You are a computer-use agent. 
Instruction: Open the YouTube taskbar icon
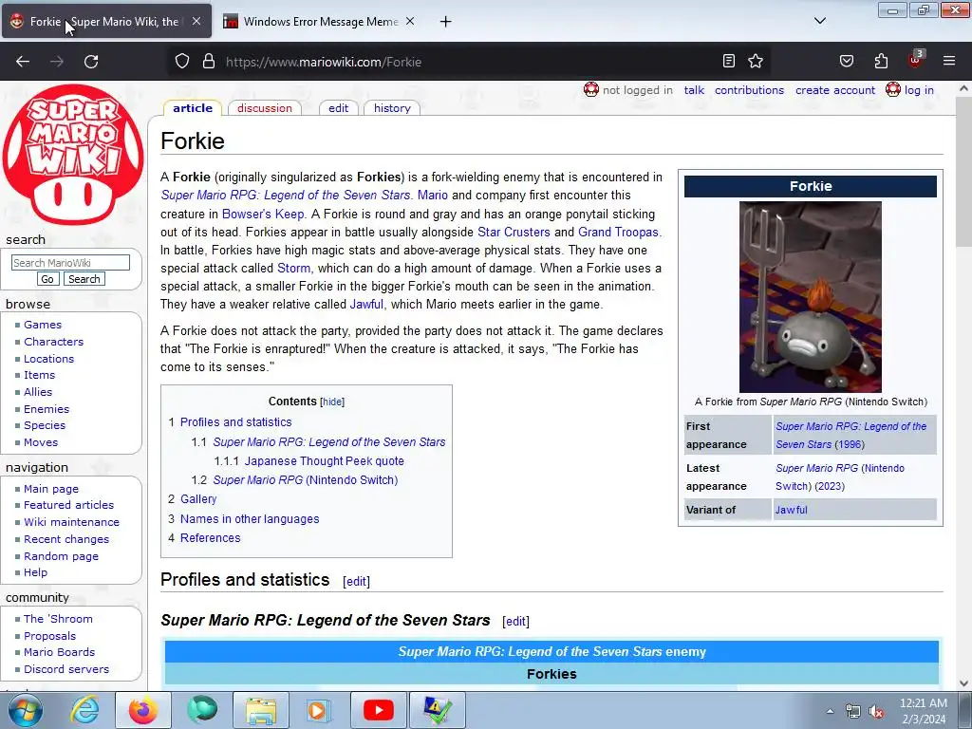point(378,710)
